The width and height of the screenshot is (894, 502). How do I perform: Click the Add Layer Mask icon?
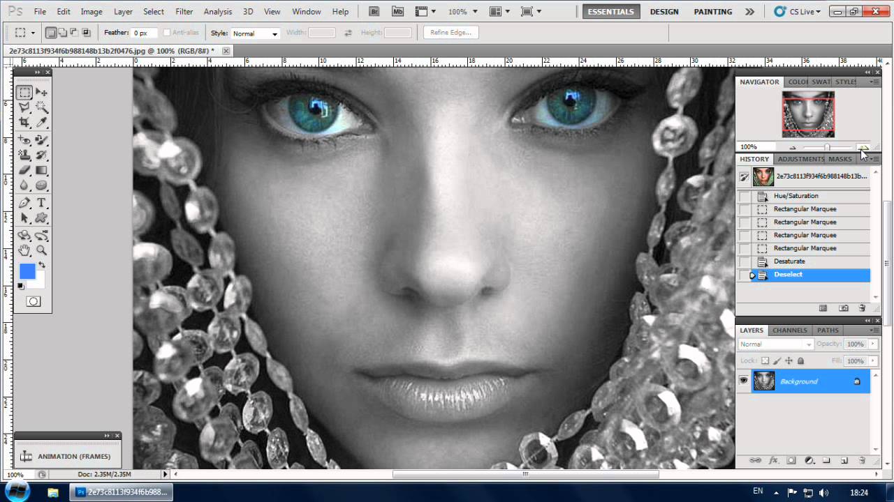pos(791,460)
